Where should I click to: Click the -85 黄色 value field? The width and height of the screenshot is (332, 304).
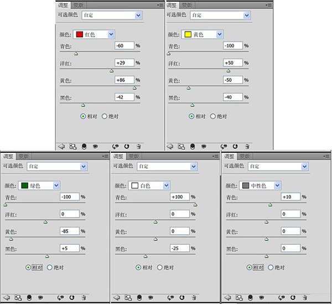pos(70,231)
